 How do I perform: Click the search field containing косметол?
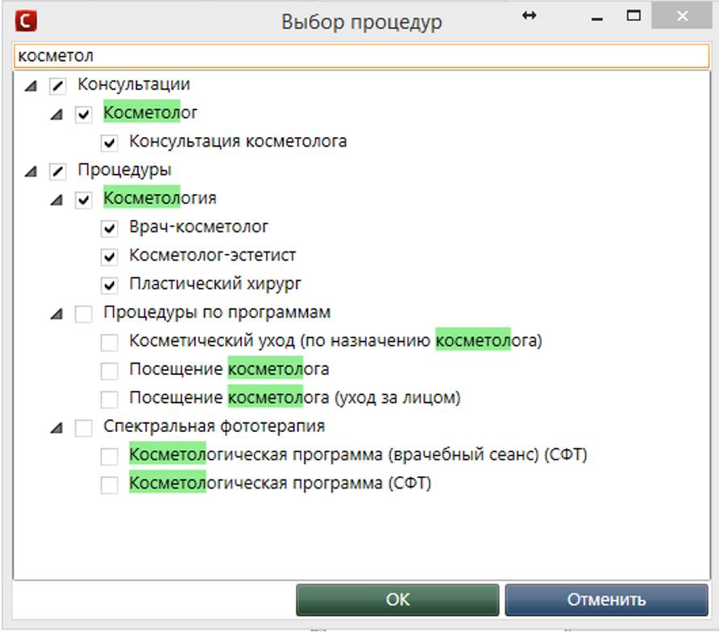click(x=359, y=56)
